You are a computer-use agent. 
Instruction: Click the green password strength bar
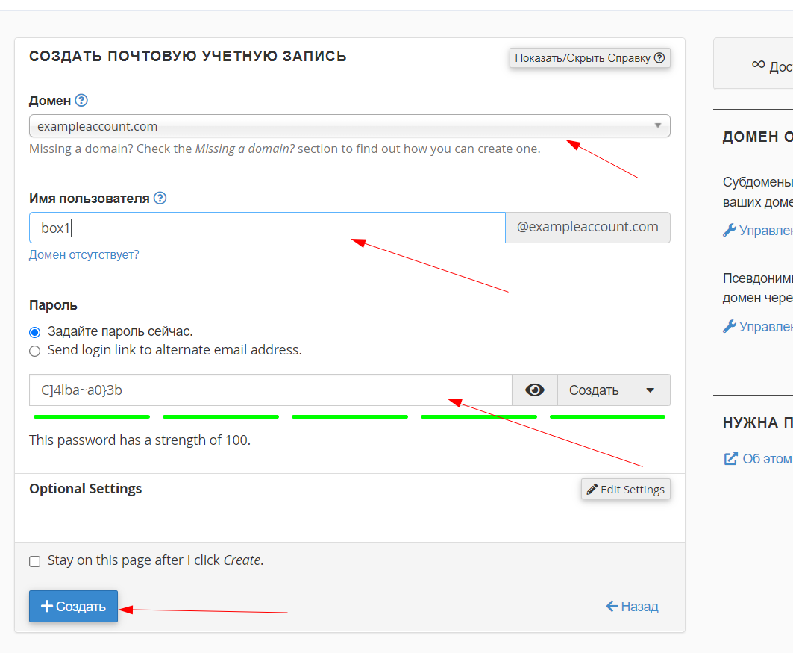pos(349,416)
